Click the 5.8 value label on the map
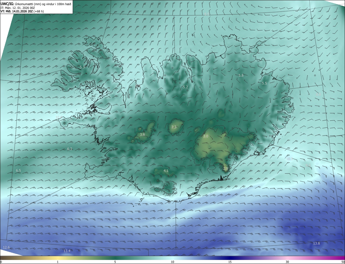The image size is (345, 264). pyautogui.click(x=241, y=76)
